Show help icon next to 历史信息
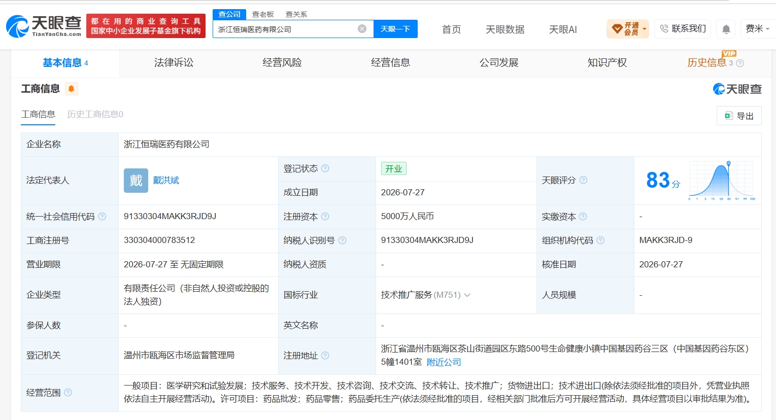Image resolution: width=776 pixels, height=420 pixels. (740, 63)
